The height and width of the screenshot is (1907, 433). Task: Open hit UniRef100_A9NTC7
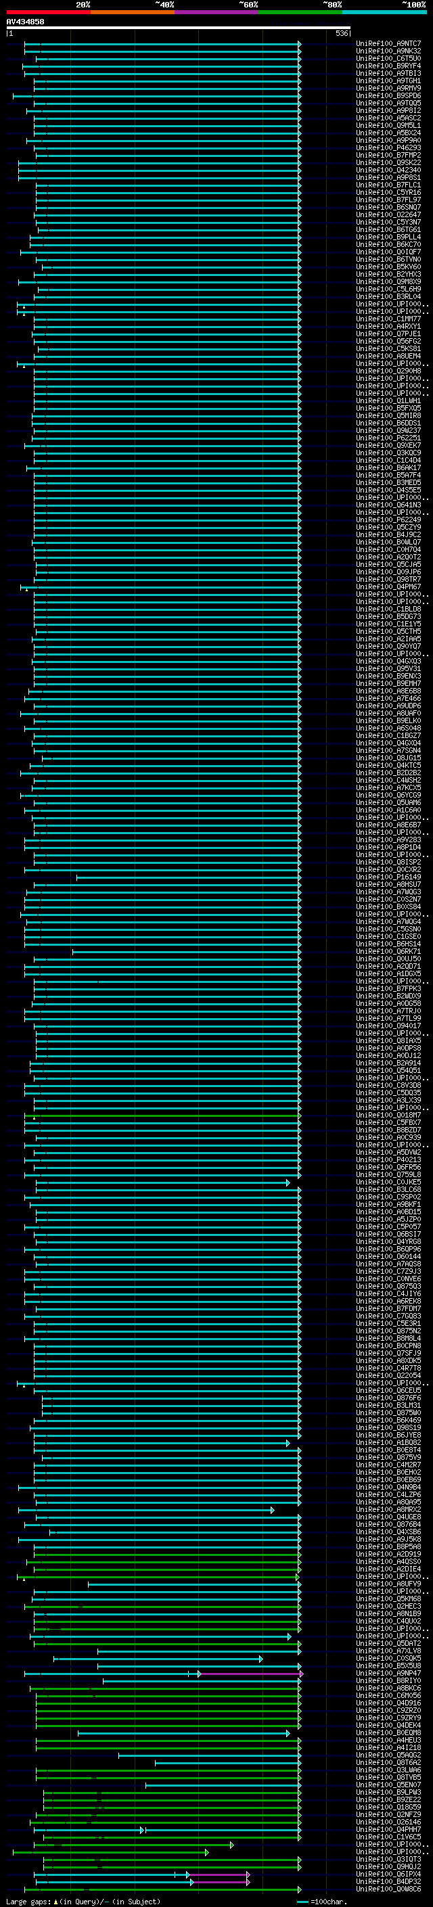pos(388,44)
